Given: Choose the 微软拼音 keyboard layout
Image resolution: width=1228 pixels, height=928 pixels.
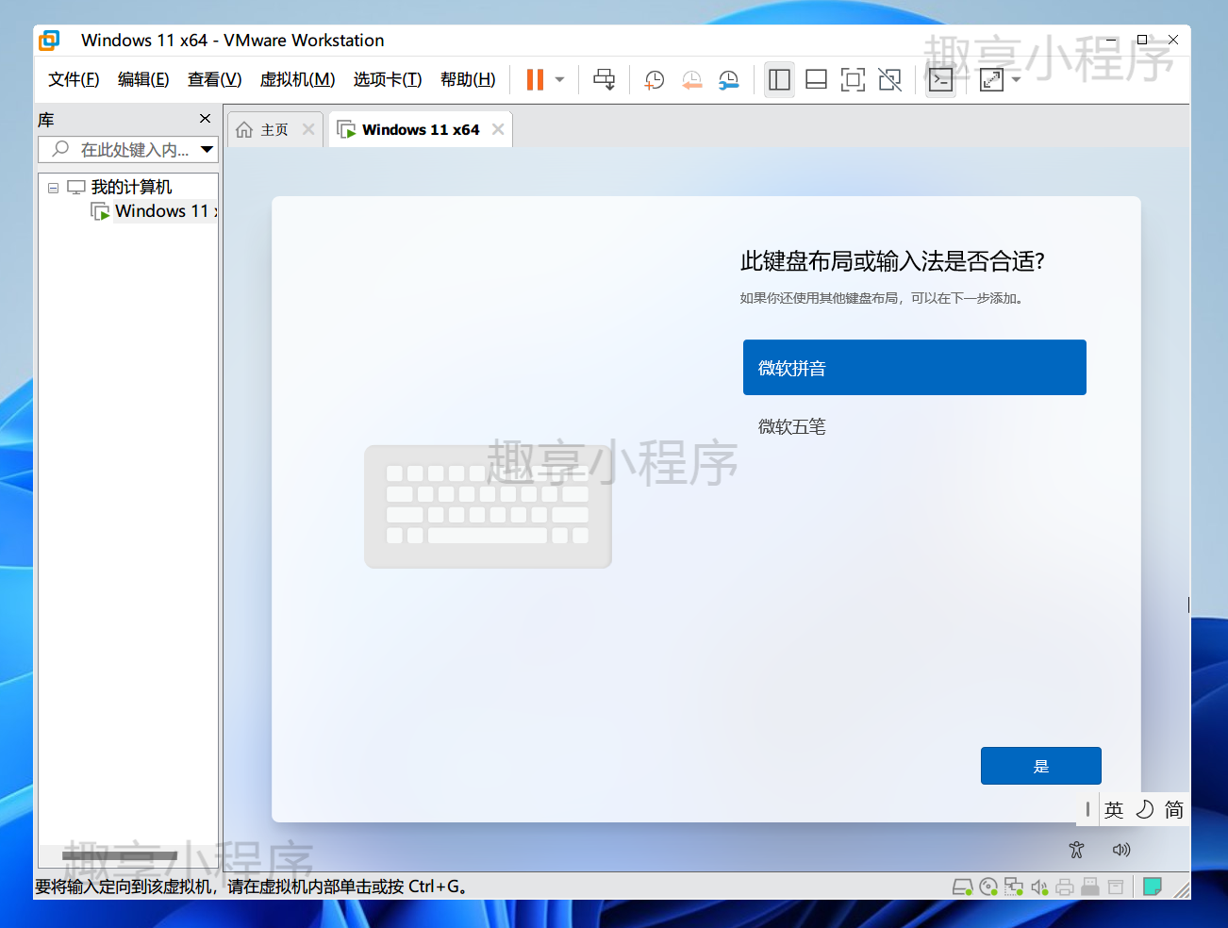Looking at the screenshot, I should [915, 368].
